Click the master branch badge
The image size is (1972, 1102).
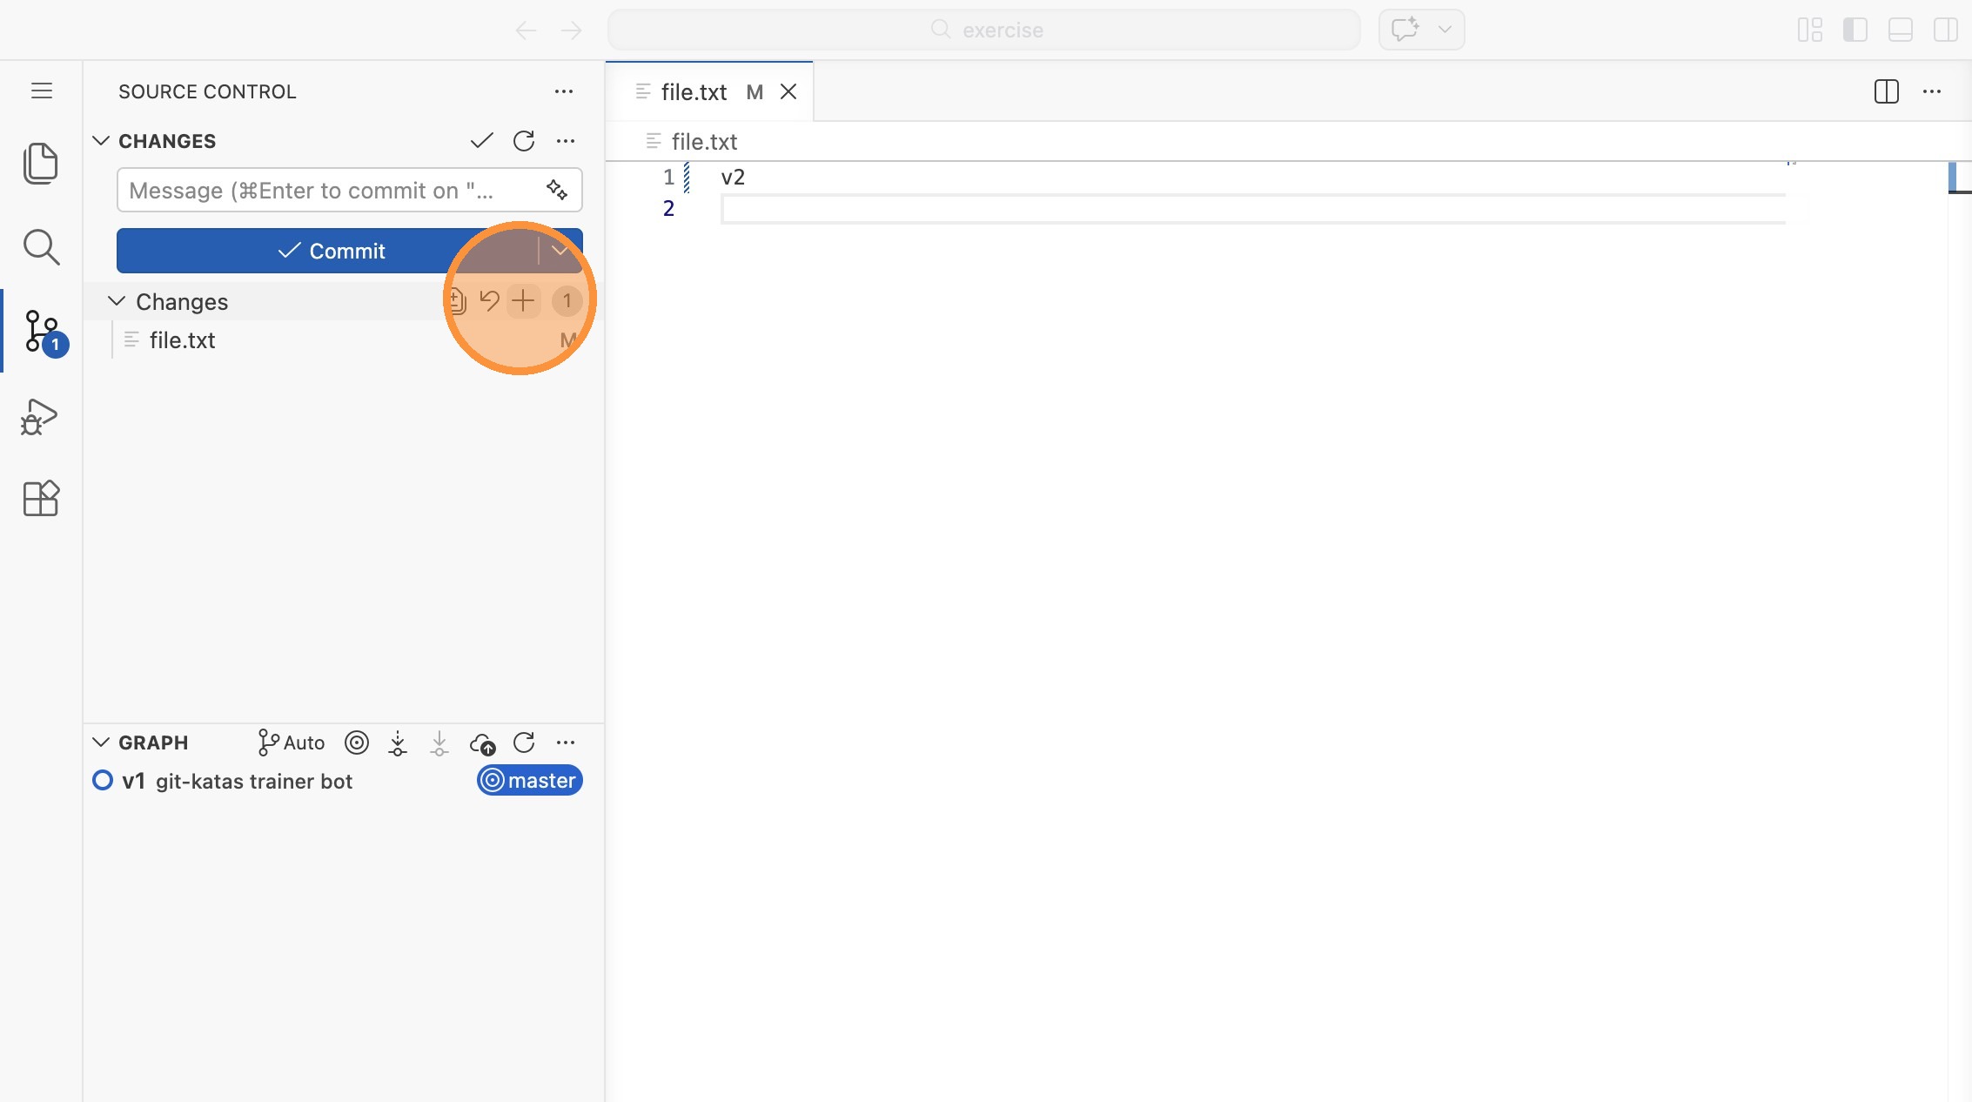click(x=529, y=781)
